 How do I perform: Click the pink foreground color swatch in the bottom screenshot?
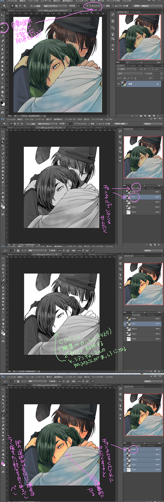point(3,464)
